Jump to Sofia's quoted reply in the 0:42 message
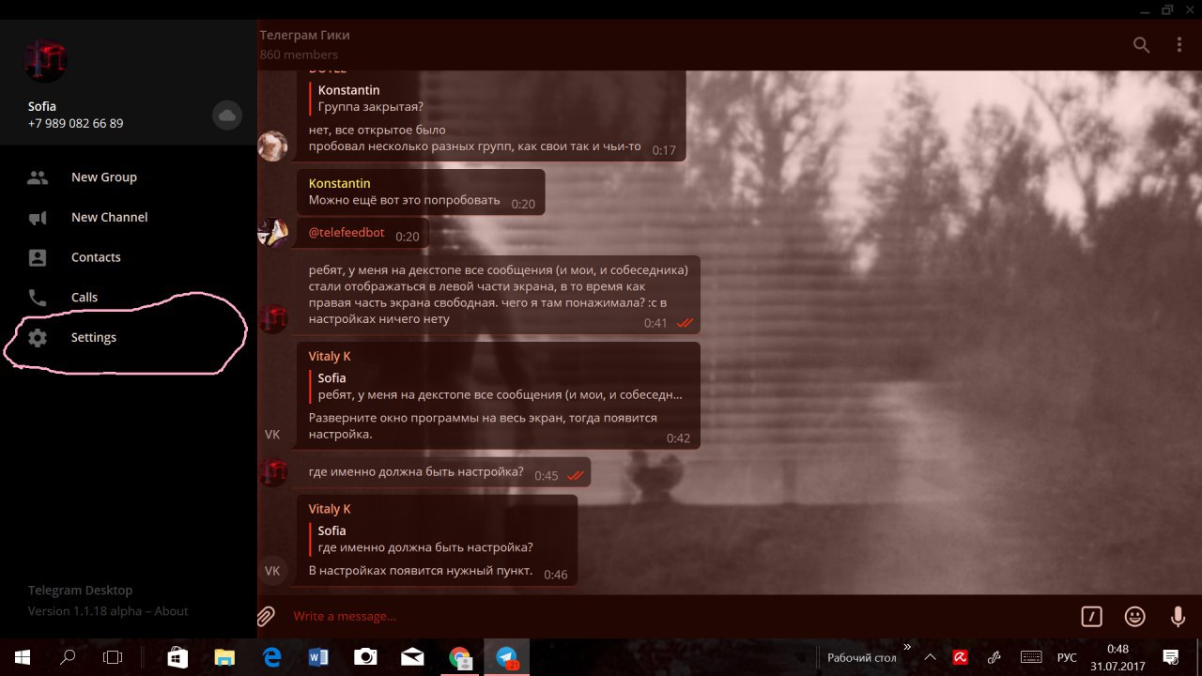The height and width of the screenshot is (676, 1202). click(x=498, y=387)
